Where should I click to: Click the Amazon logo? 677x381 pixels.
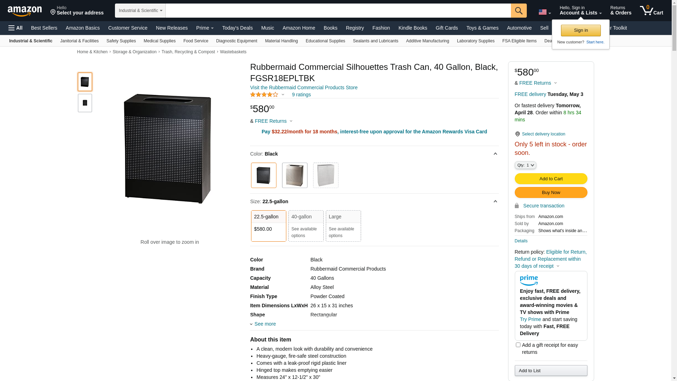[25, 11]
